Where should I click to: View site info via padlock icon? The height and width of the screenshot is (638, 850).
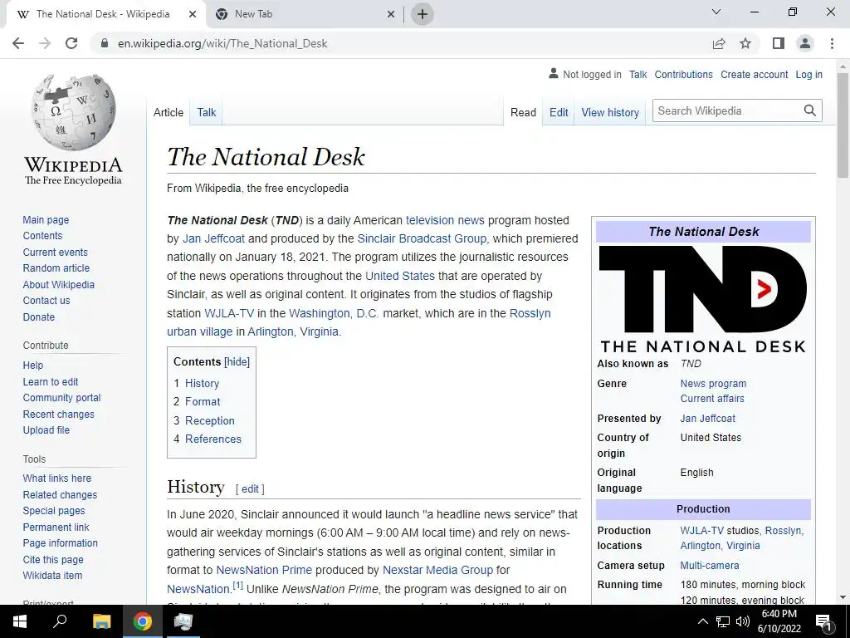tap(105, 43)
